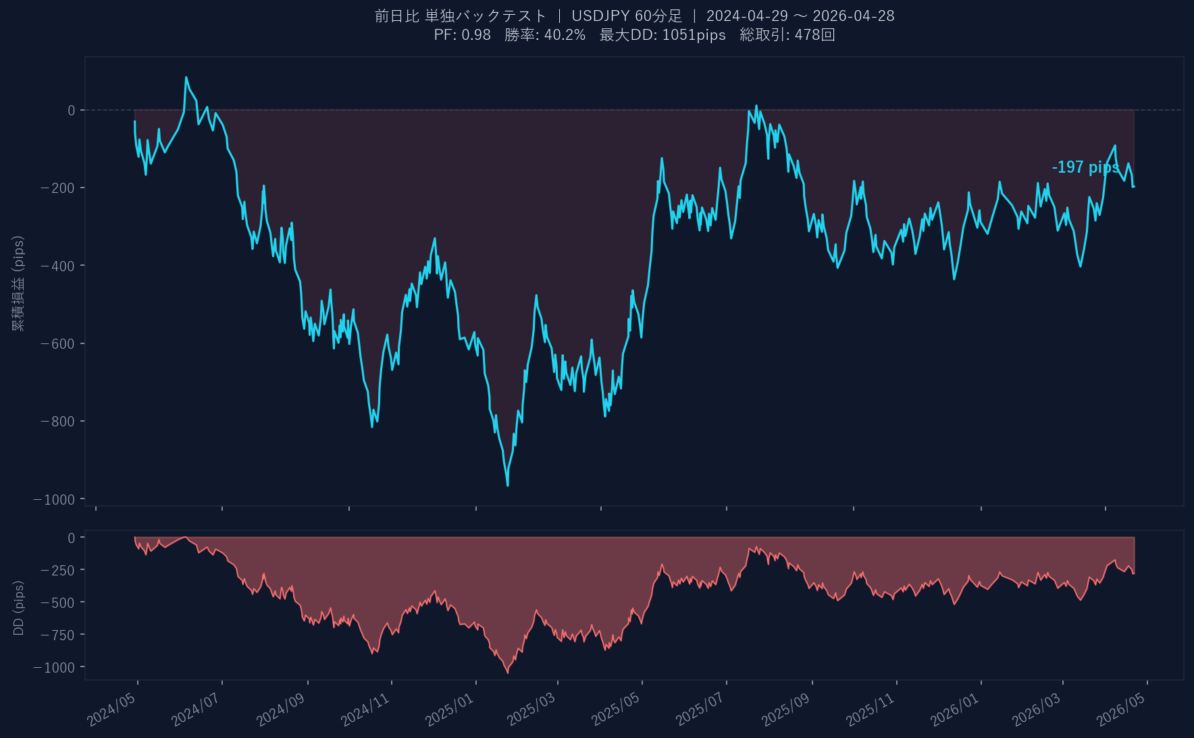
Task: Click the −250 tick on the drawdown axis
Action: pyautogui.click(x=58, y=570)
